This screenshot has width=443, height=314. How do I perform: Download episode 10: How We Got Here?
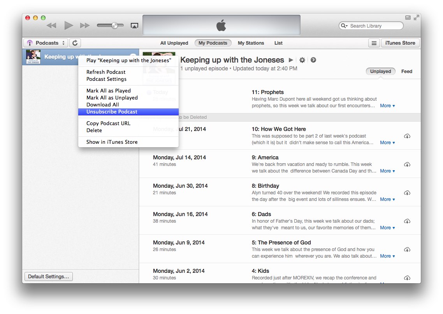click(407, 136)
